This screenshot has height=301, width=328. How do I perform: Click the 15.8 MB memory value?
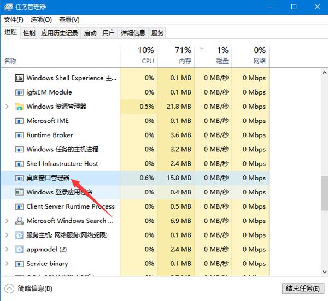pyautogui.click(x=179, y=178)
